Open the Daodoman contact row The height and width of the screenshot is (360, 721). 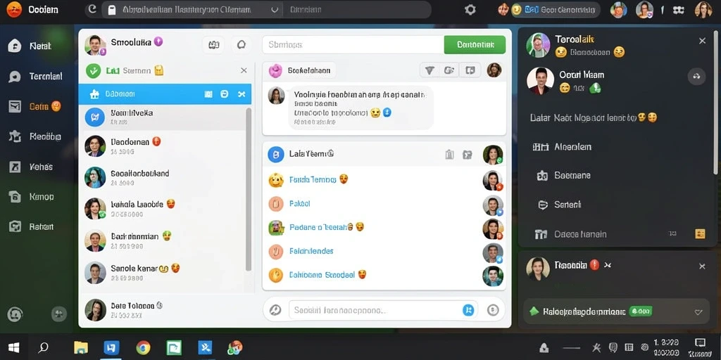(x=163, y=146)
